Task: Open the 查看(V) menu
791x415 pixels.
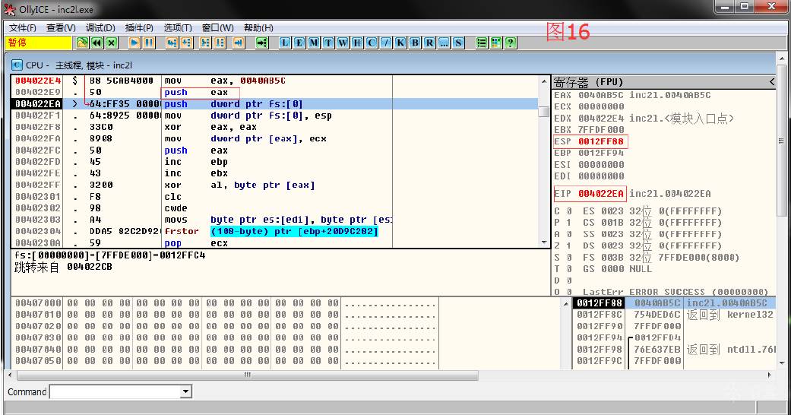Action: 61,28
